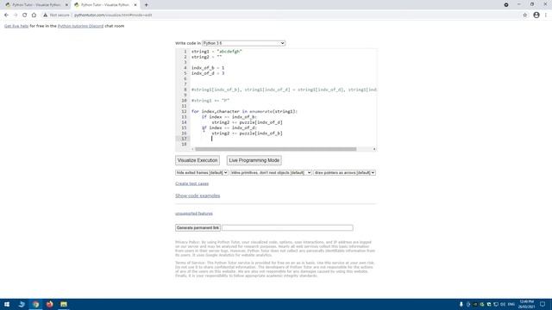
Task: Open the draw pointers as arrows dropdown
Action: 344,172
